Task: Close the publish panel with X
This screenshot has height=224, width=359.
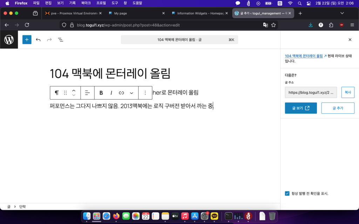Action: 350,40
